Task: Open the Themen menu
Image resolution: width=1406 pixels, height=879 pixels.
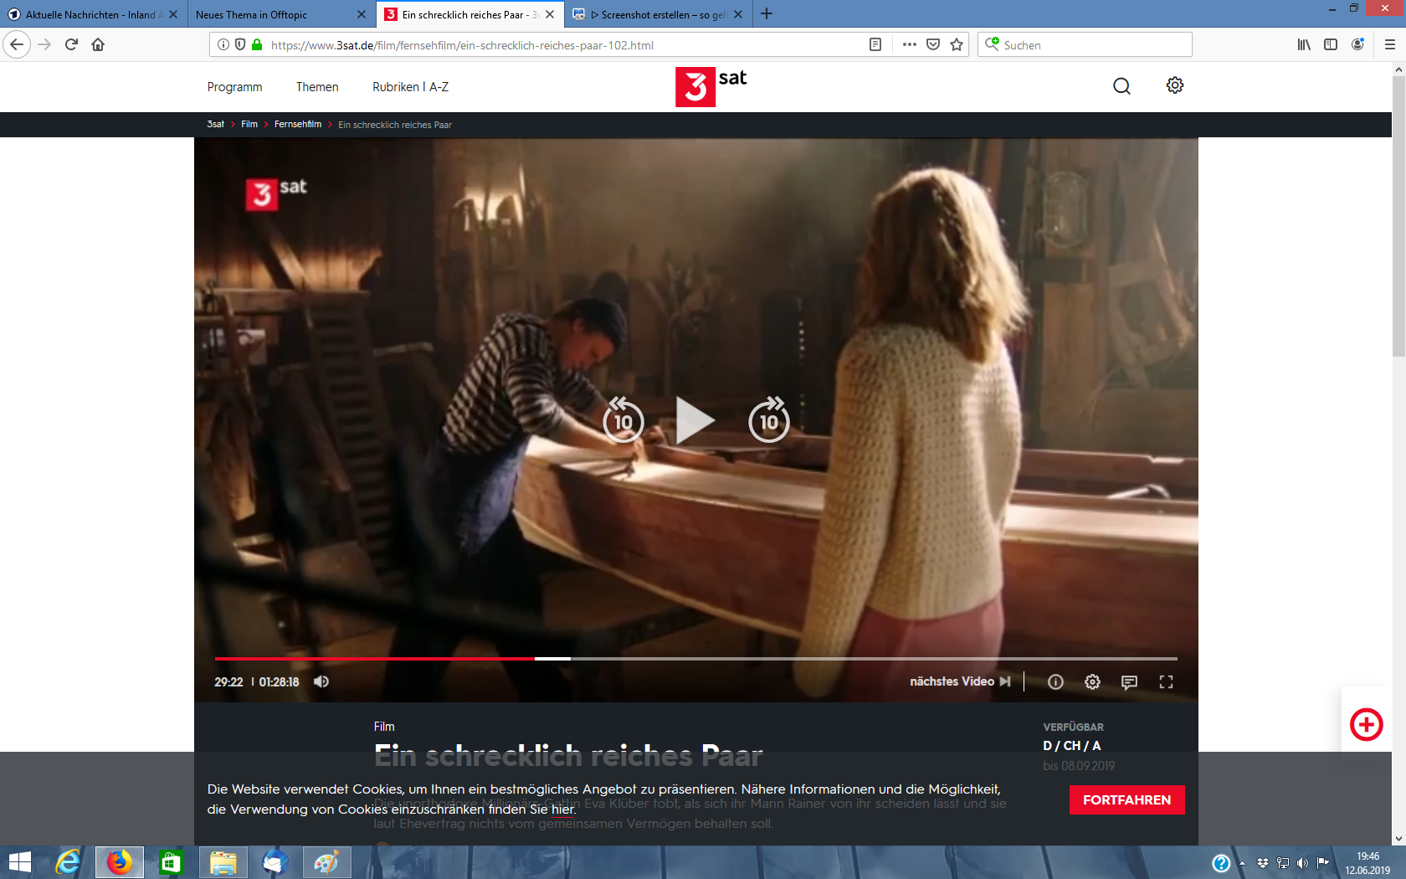Action: (x=317, y=87)
